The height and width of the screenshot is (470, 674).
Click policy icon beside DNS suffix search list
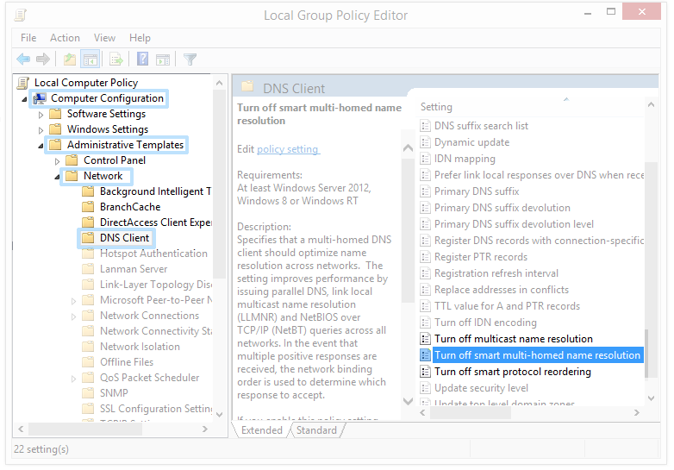pyautogui.click(x=425, y=126)
